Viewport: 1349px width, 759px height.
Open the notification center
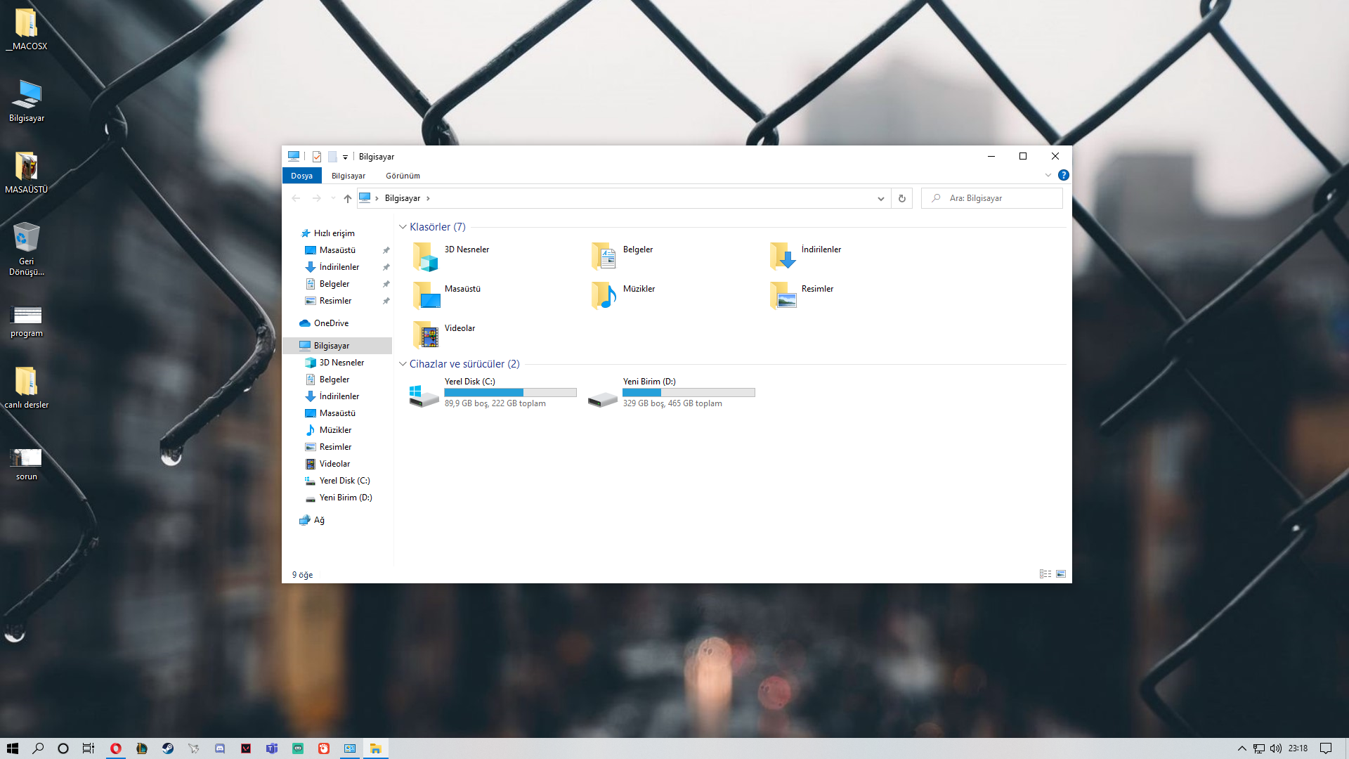[x=1326, y=748]
